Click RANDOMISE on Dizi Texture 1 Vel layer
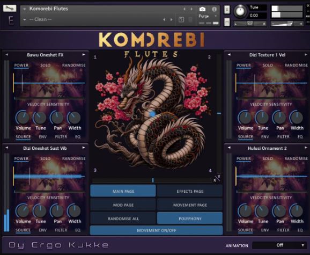Viewport: 310px width, 255px height. [296, 65]
